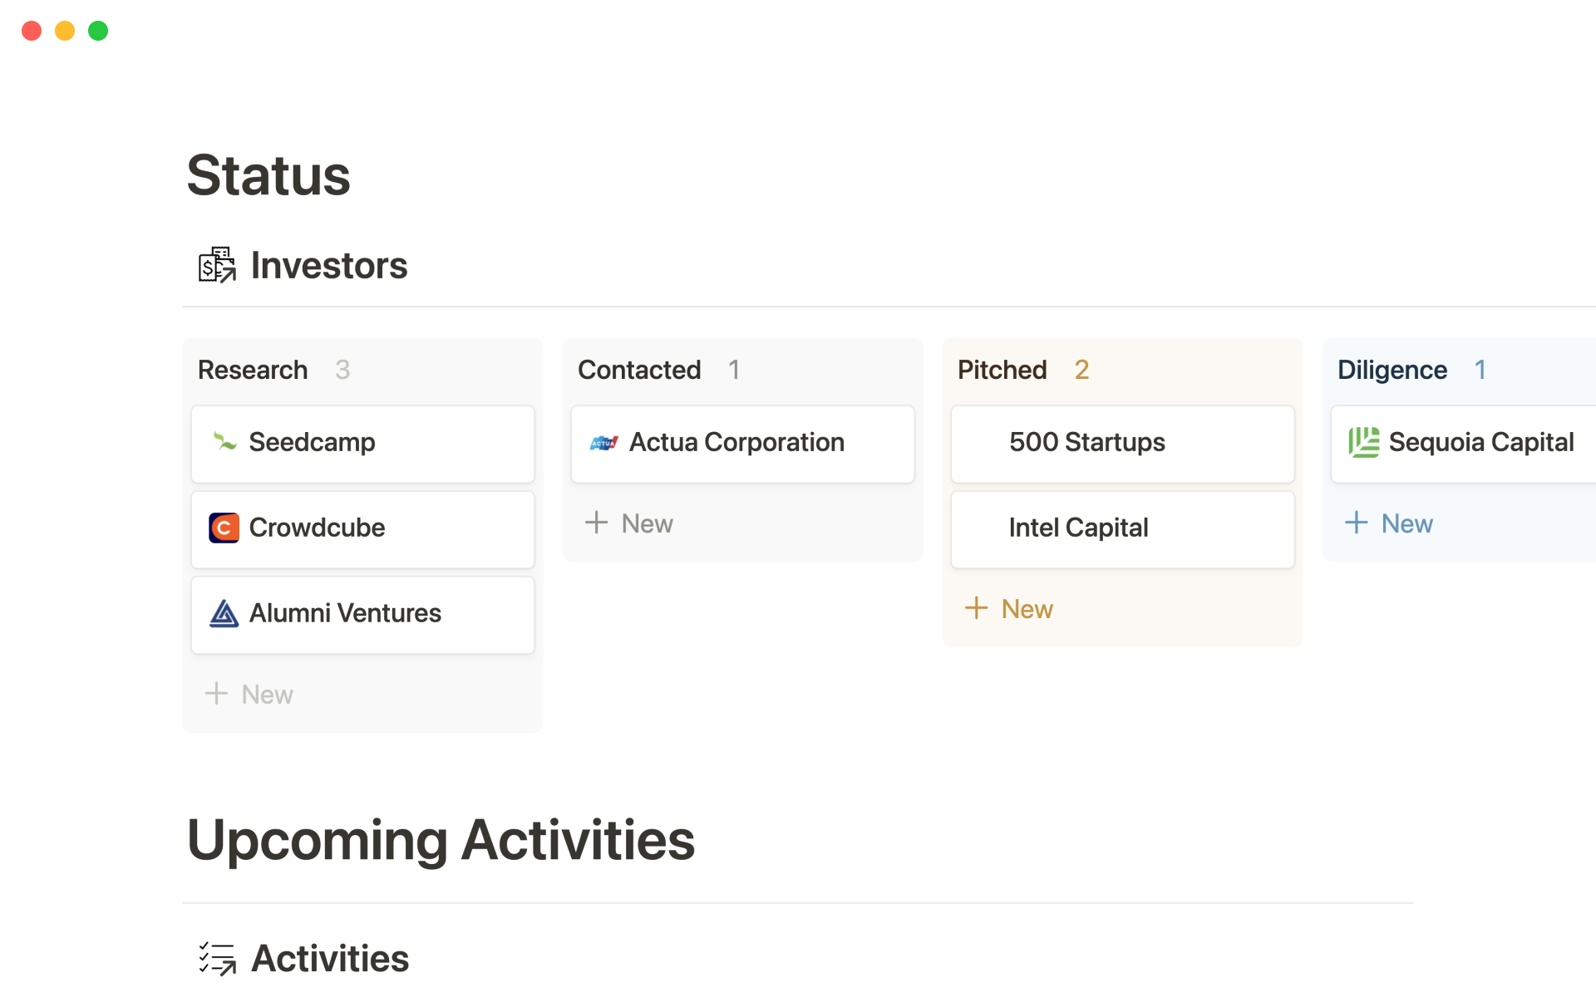Click the Actua Corporation logo icon

(603, 443)
